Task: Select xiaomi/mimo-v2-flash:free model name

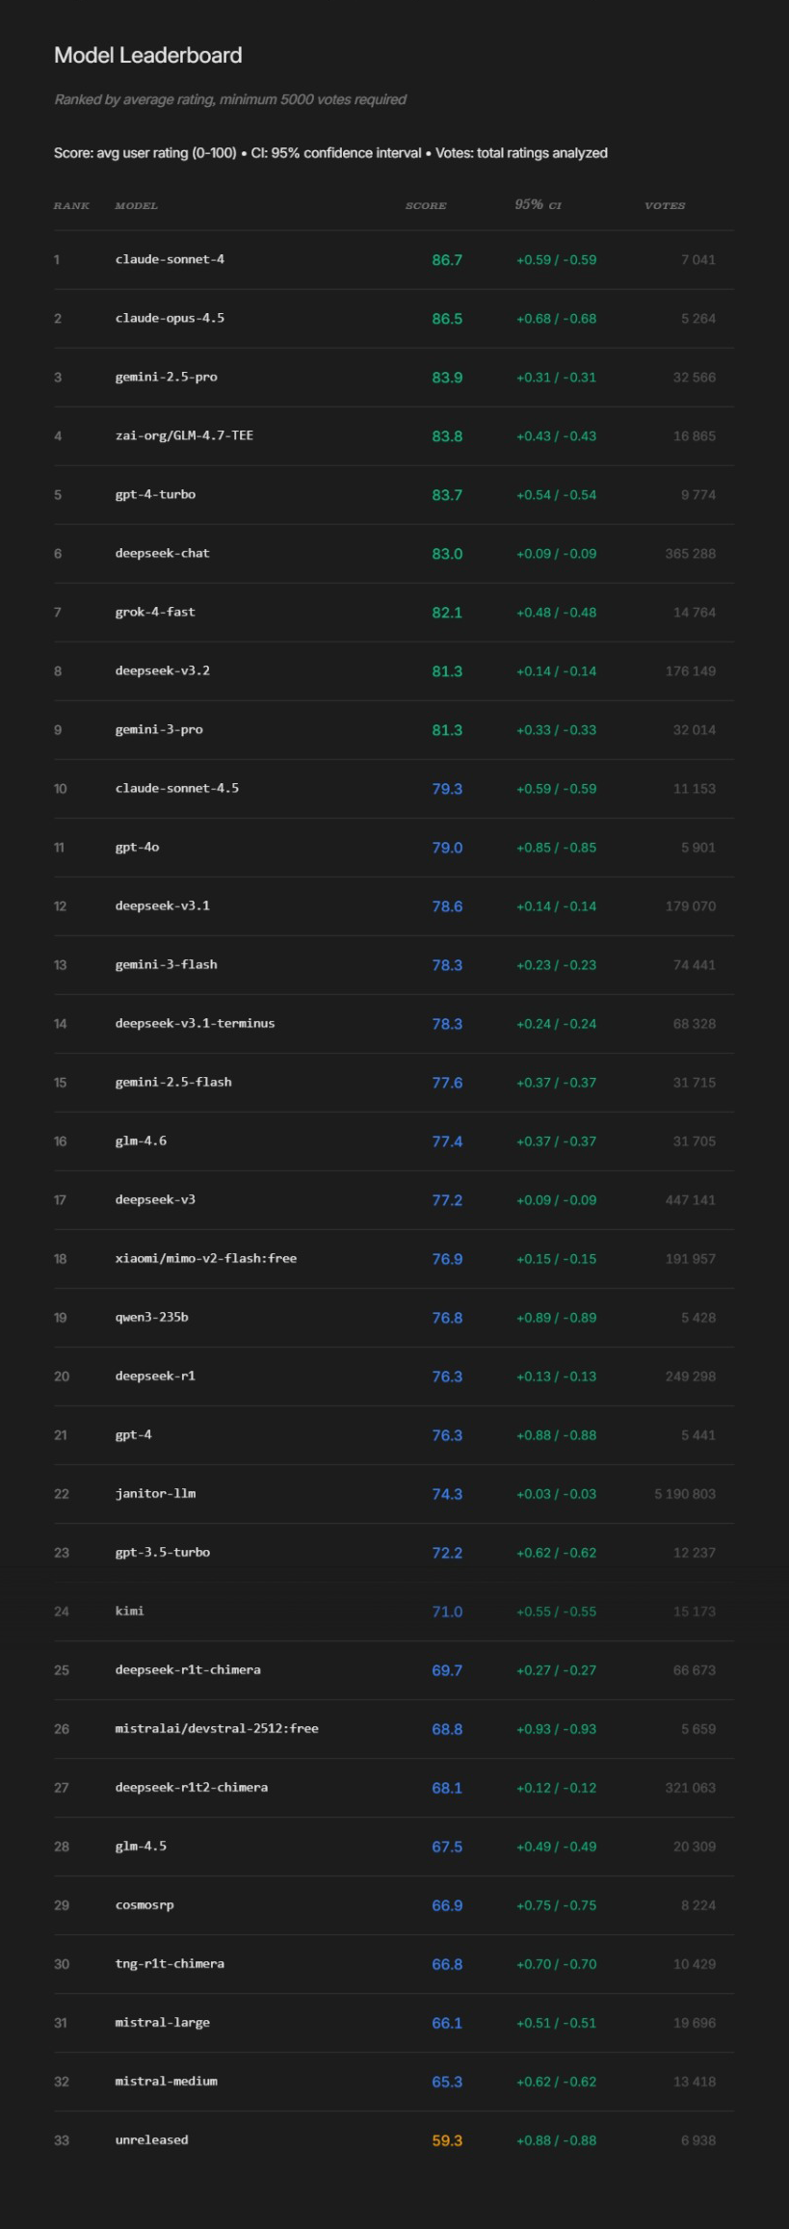Action: 206,1258
